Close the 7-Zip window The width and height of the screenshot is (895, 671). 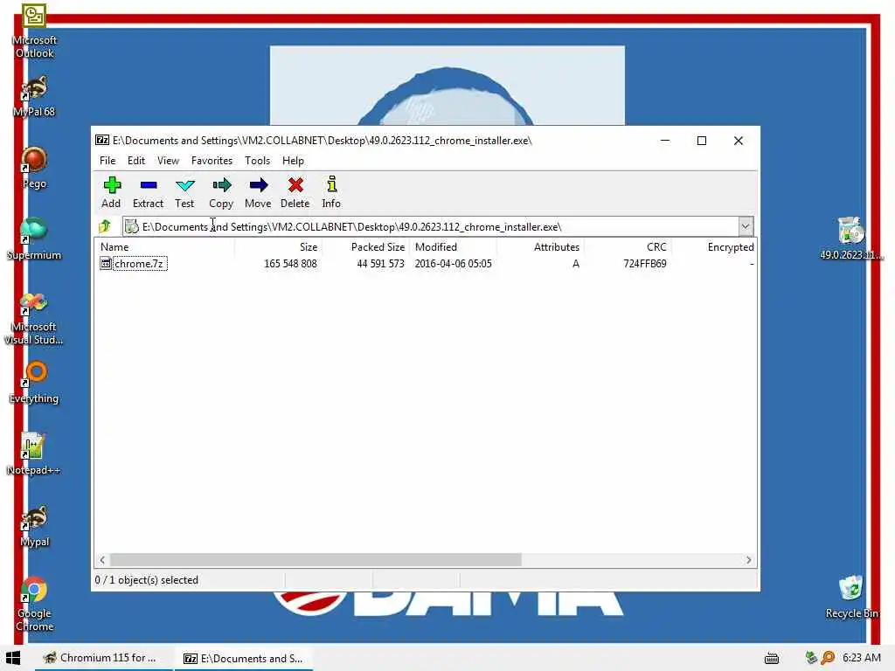(738, 141)
